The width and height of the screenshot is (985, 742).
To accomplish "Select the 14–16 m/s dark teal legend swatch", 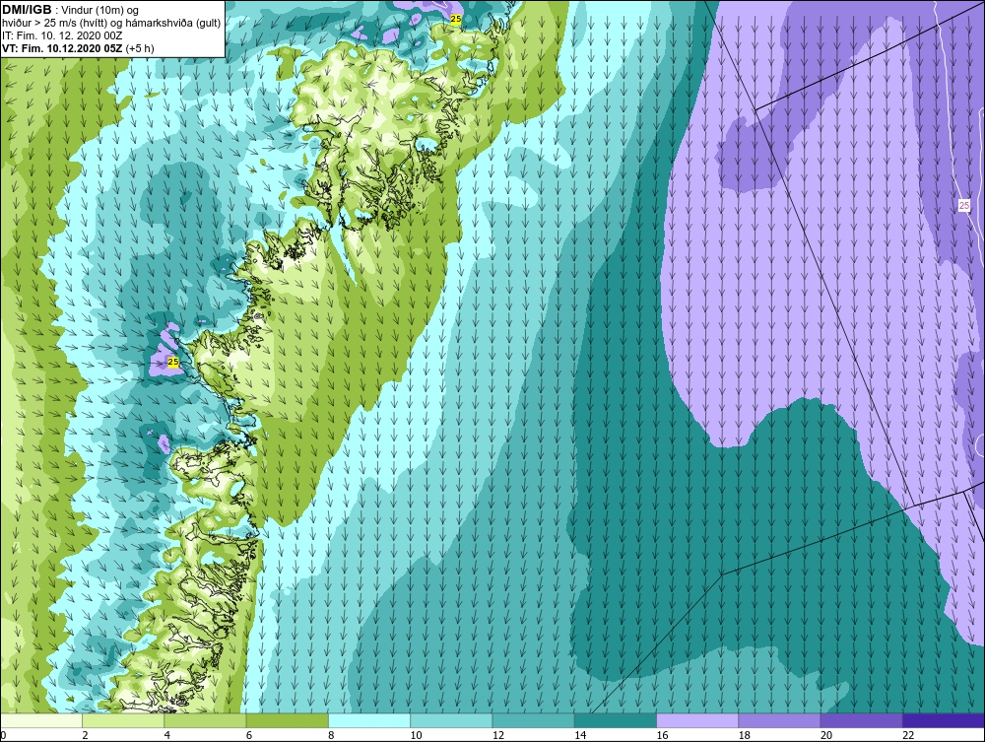I will (x=615, y=720).
